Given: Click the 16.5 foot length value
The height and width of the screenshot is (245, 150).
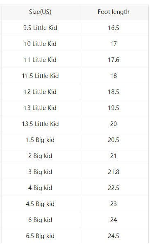Looking at the screenshot, I should 114,28.
